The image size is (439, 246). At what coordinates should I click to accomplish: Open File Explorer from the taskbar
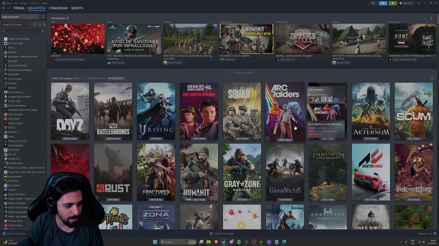tap(209, 242)
